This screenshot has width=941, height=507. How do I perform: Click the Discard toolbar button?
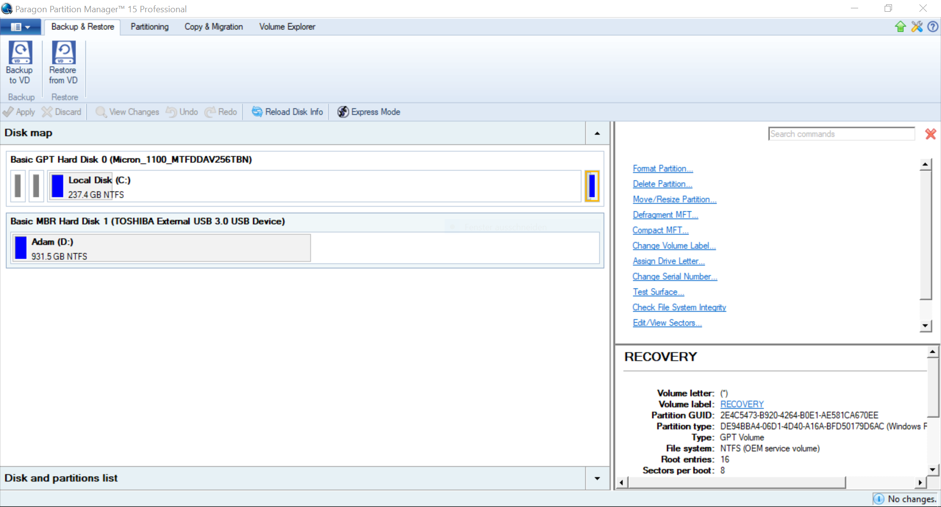tap(62, 112)
